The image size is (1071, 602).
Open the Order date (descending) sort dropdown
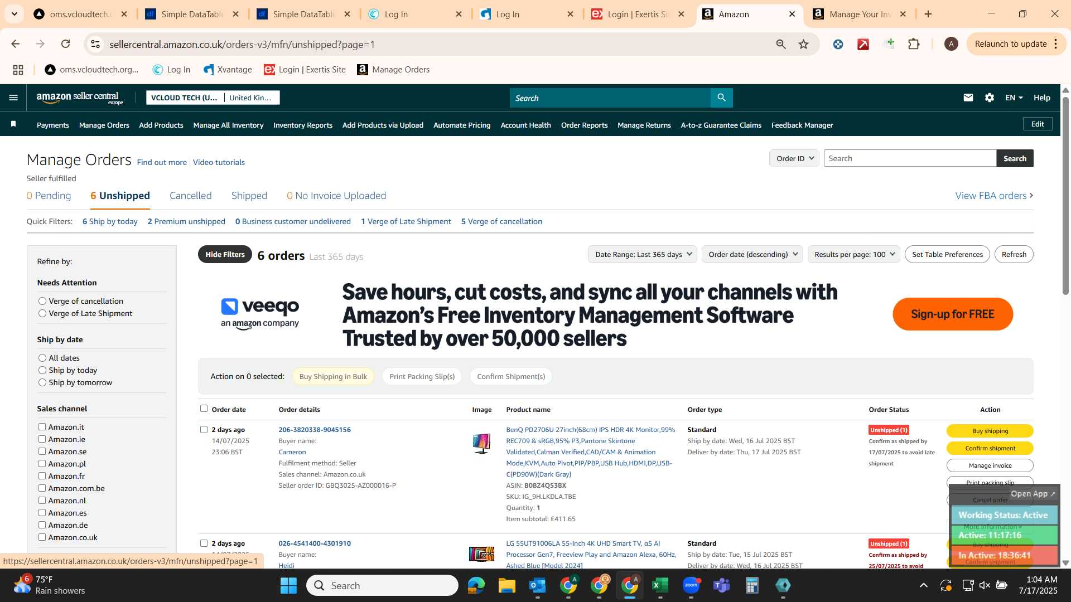tap(752, 254)
